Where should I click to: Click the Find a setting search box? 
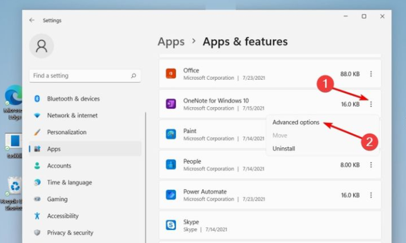(x=80, y=76)
